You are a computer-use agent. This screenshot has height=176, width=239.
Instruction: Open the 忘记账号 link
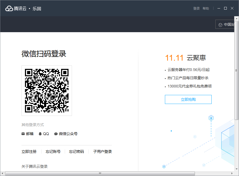tap(53, 152)
